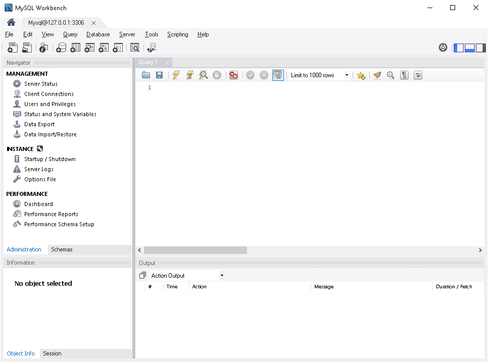Toggle word wrapping in editor
The image size is (488, 362).
point(418,75)
